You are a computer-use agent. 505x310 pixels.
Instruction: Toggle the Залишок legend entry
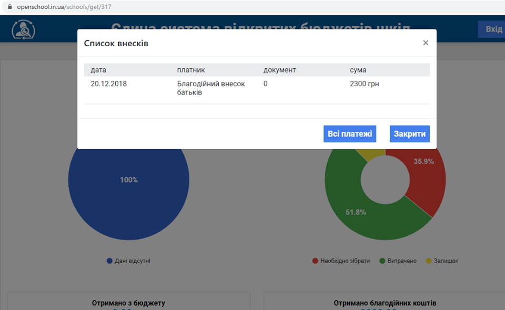441,261
